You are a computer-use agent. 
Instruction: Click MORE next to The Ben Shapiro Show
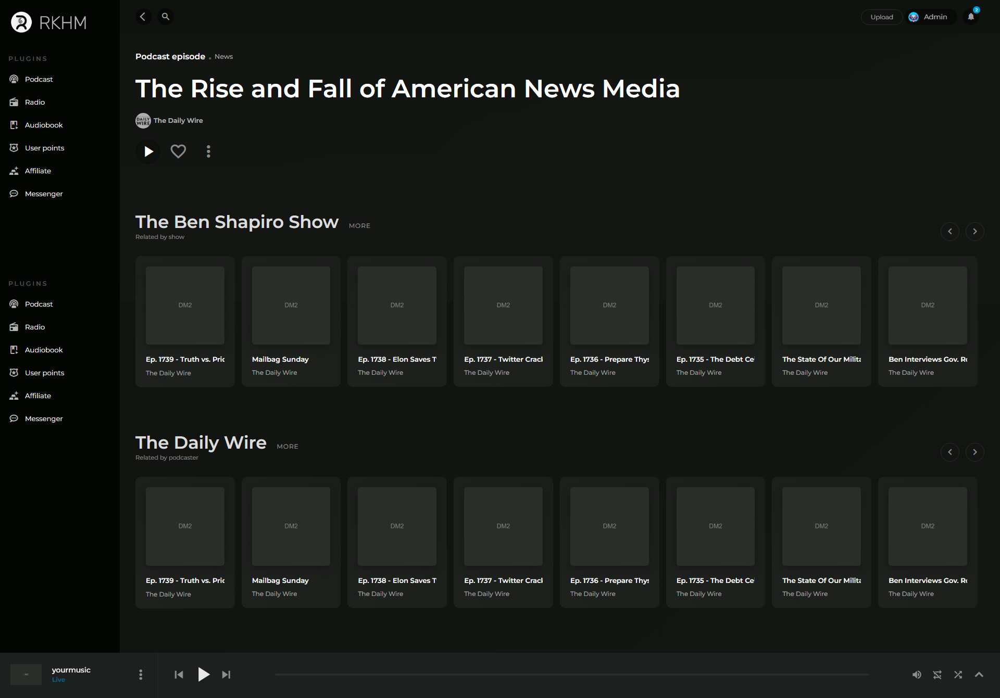pos(359,225)
